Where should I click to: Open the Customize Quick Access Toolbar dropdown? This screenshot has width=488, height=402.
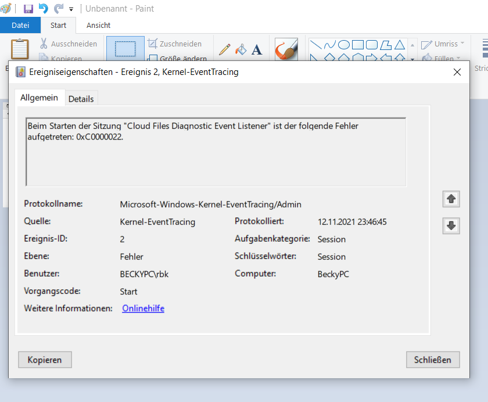coord(71,9)
